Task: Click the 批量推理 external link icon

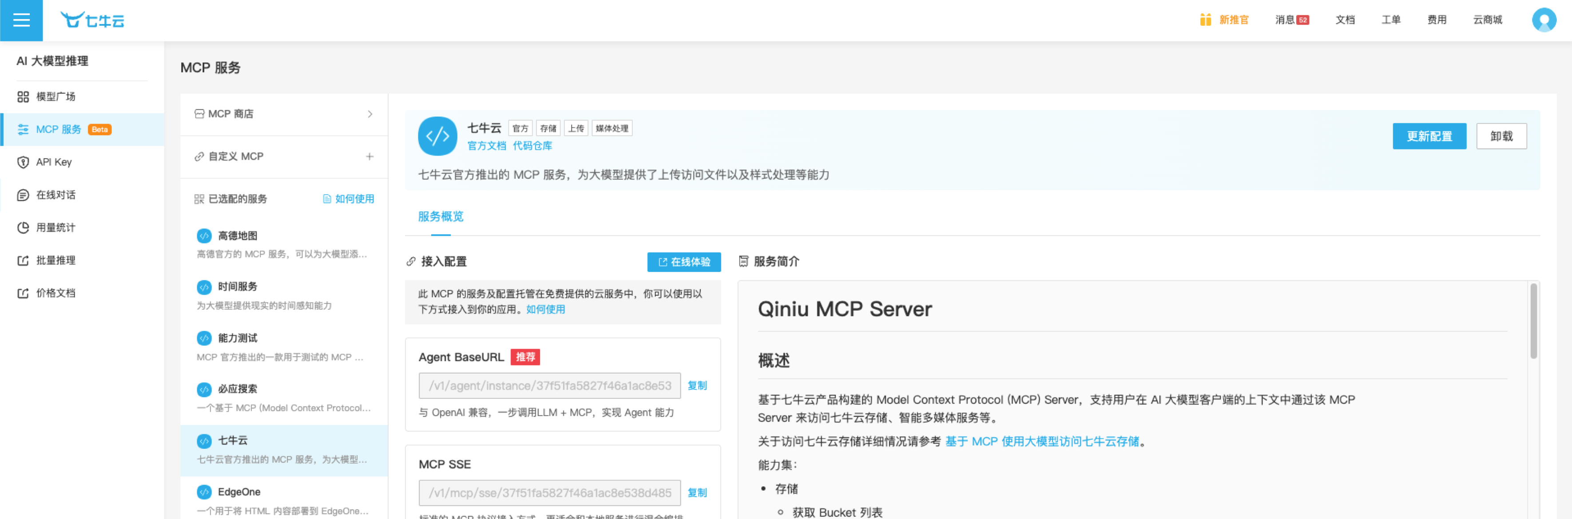Action: click(x=23, y=260)
